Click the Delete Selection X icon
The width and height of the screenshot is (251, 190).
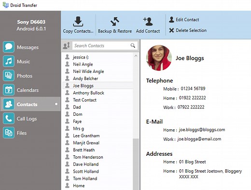[x=171, y=30]
